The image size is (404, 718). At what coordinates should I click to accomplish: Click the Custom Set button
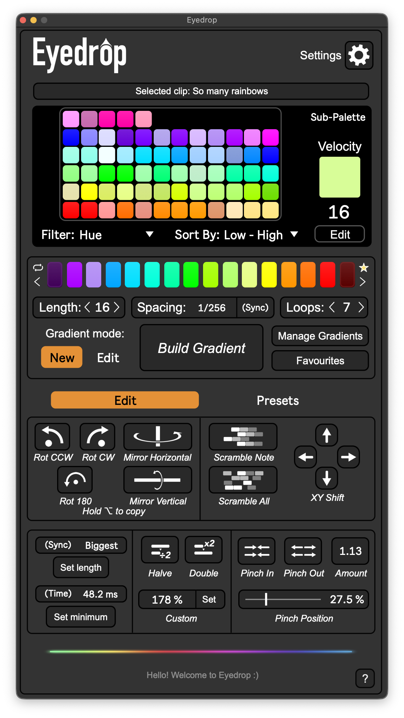(209, 599)
